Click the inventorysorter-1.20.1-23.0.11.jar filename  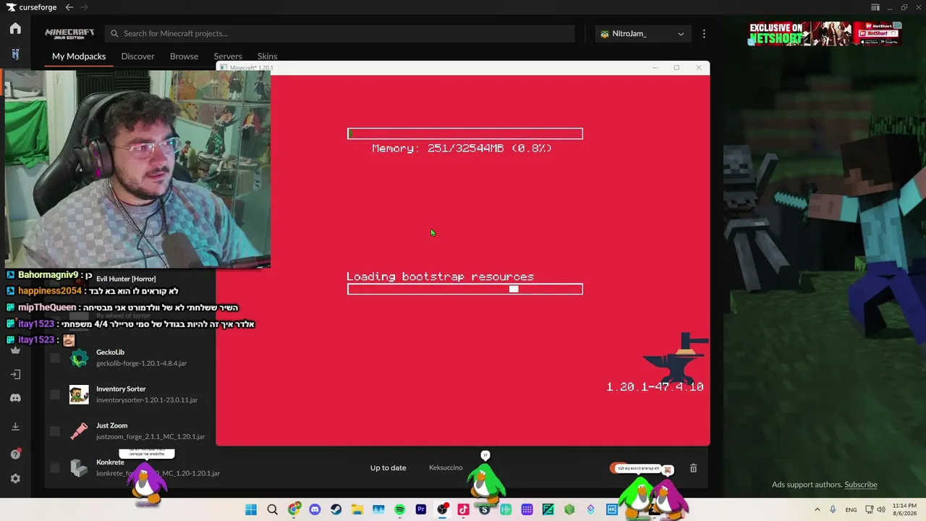[147, 400]
